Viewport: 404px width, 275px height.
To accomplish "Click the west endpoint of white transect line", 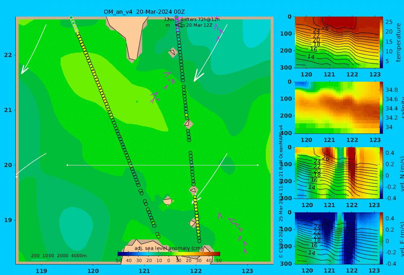I will pyautogui.click(x=67, y=165).
